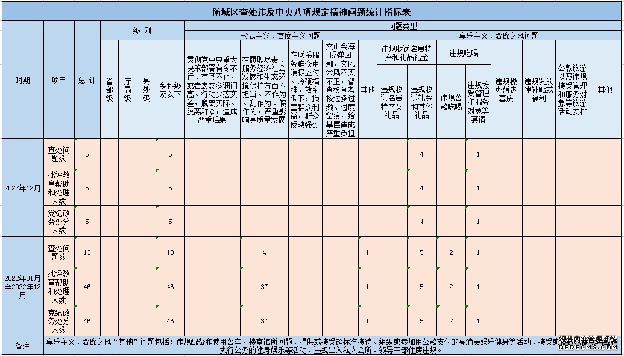Click 乡科级及以下 value 46 in yearly 党纪政务处分人数 row
Screen dimensions: 624x356
point(171,320)
